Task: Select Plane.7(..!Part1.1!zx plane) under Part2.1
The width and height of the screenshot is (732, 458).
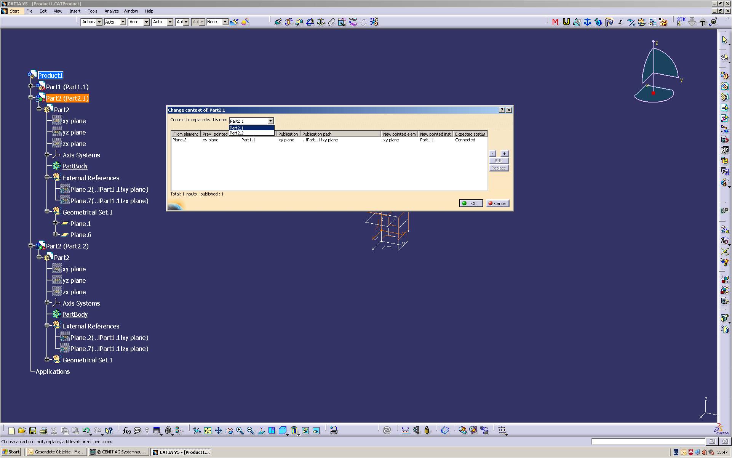Action: tap(109, 201)
